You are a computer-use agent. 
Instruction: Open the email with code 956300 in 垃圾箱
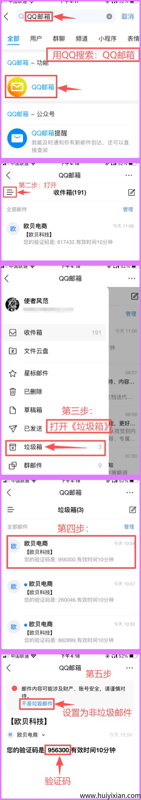click(x=71, y=551)
